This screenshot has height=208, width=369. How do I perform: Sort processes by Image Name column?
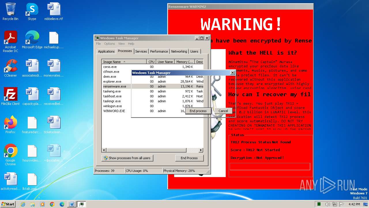(x=124, y=62)
